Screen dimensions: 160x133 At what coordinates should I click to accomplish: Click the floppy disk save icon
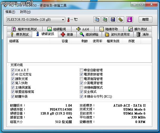coord(113,20)
